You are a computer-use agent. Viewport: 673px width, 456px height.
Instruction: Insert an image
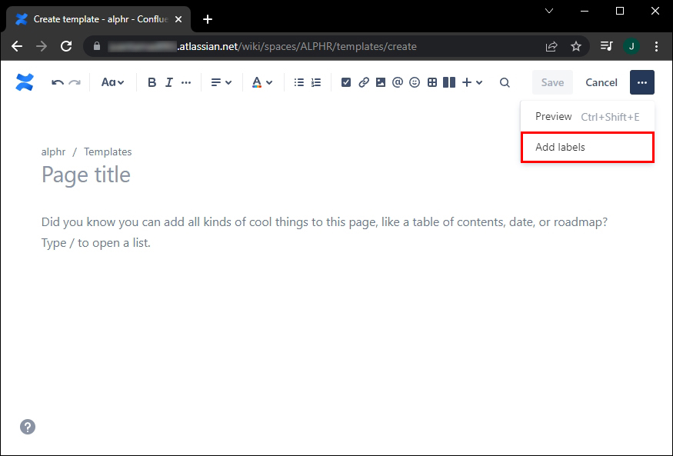[381, 82]
